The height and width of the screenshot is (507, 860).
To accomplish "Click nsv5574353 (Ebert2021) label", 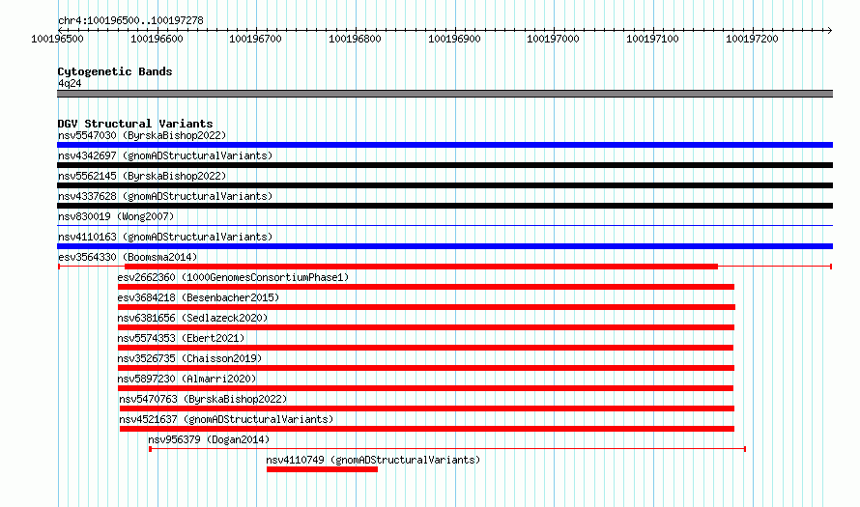I will point(181,338).
